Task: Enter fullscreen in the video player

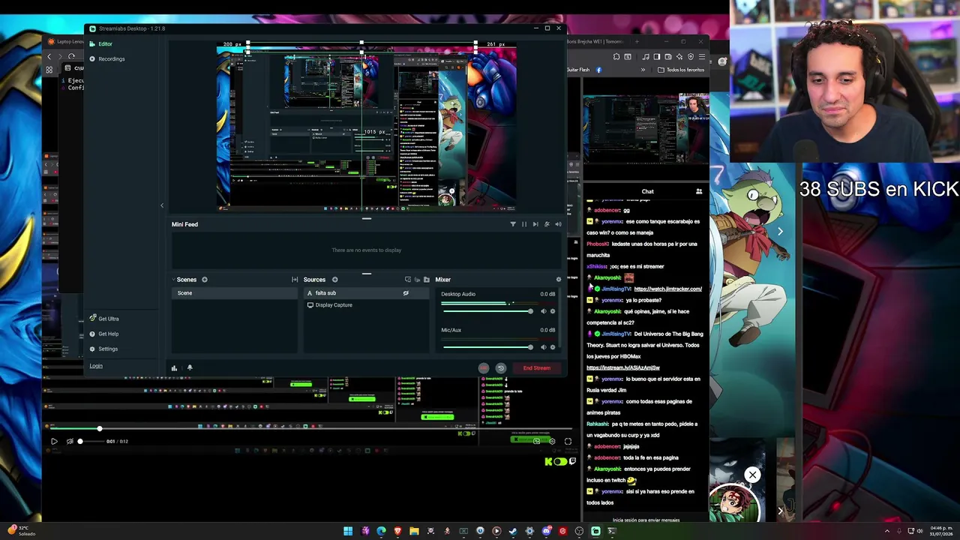Action: (568, 442)
